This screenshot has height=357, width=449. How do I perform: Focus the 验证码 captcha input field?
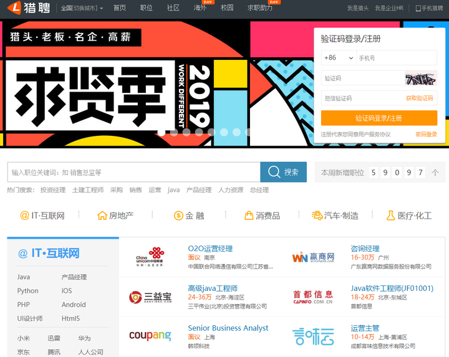coord(363,78)
